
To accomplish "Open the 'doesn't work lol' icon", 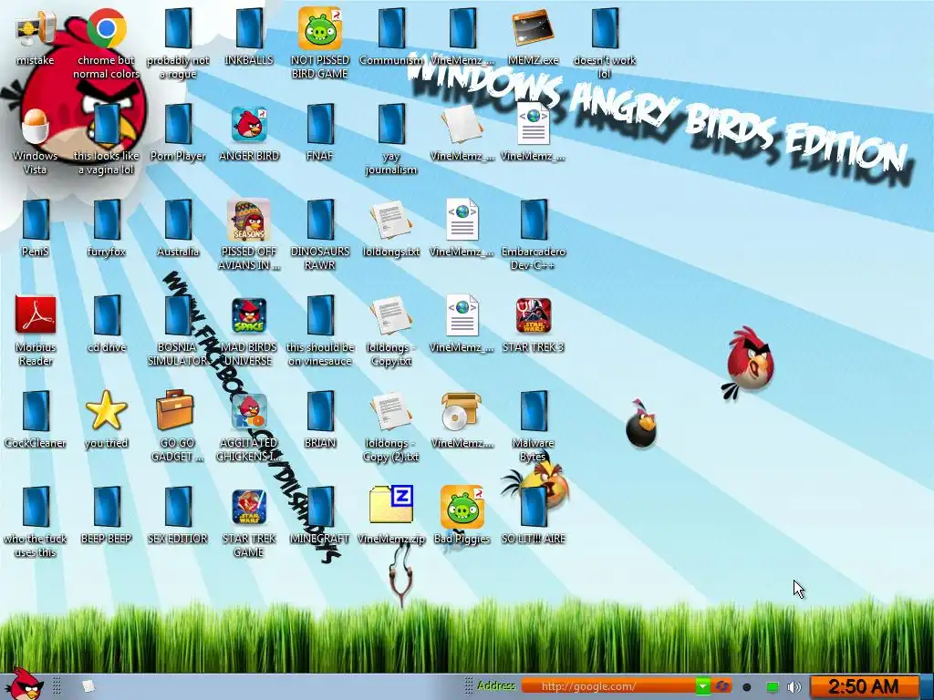I will 605,28.
